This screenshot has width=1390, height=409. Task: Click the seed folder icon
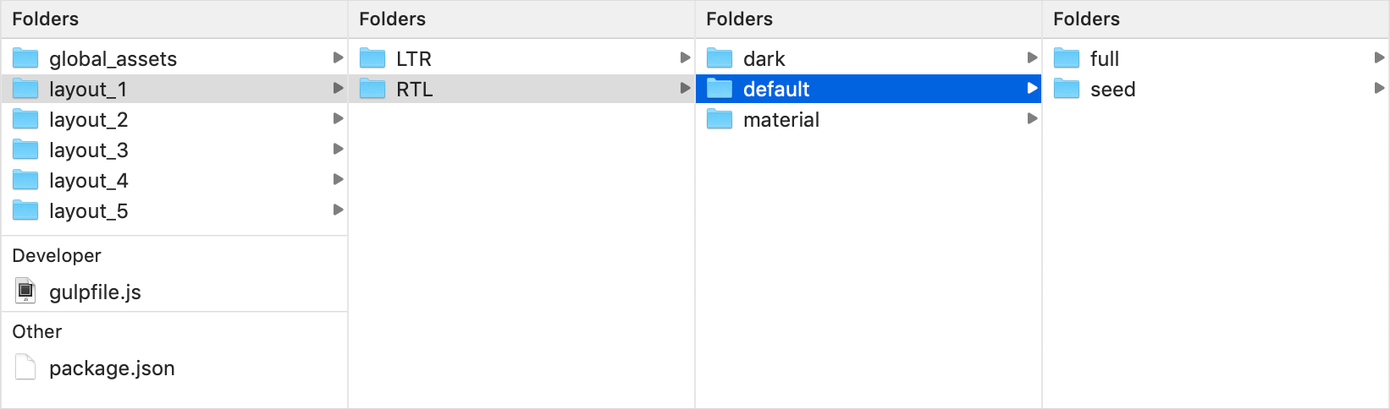[1067, 89]
